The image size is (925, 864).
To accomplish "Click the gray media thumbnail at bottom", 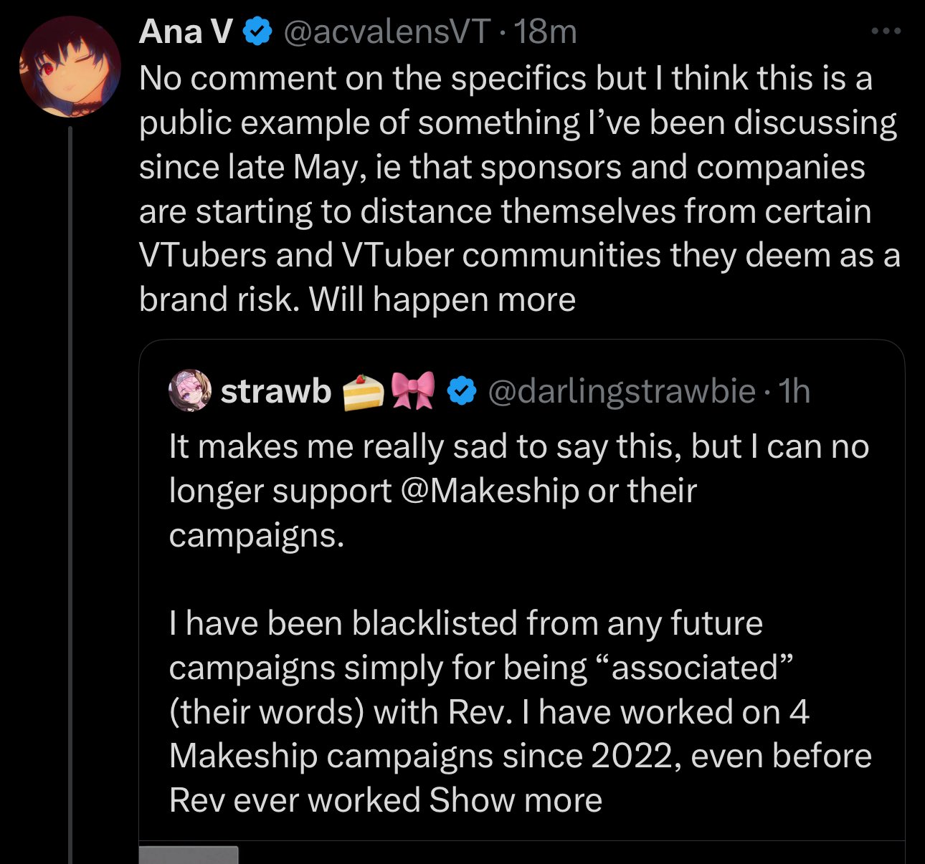I will pos(188,855).
